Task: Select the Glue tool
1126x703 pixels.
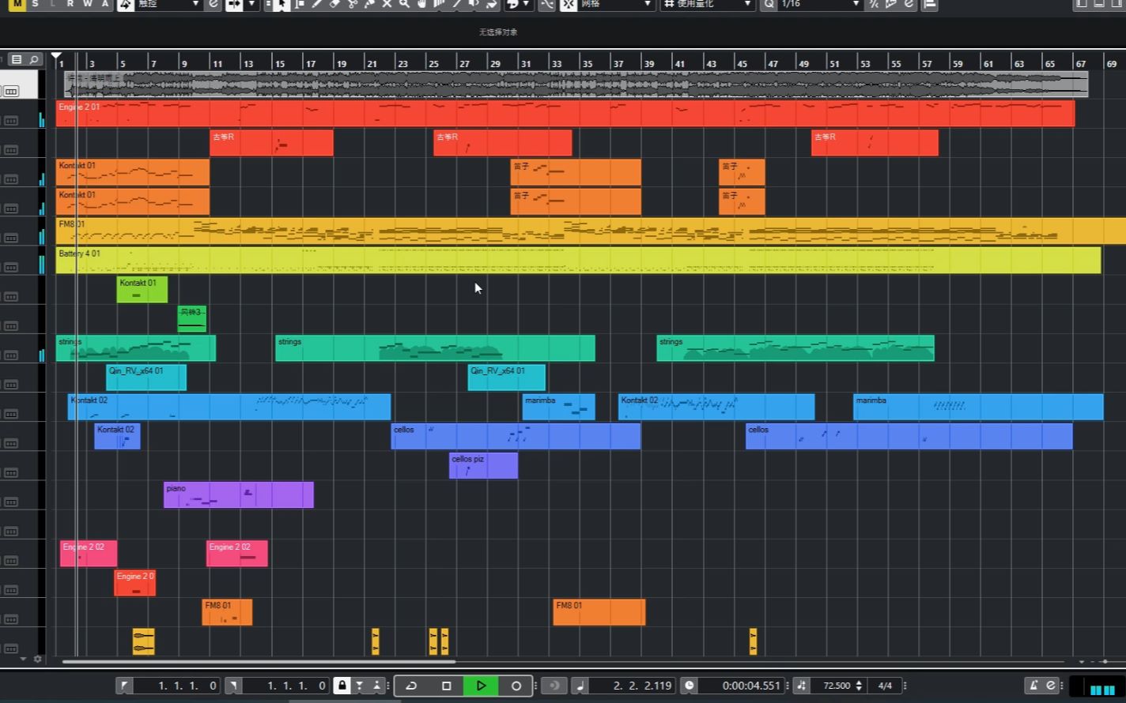Action: point(369,4)
